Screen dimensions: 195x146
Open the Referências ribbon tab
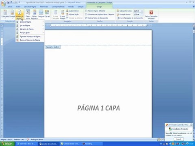tap(44, 6)
